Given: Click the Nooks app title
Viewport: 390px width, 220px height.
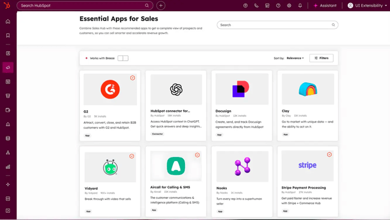Looking at the screenshot, I should 222,188.
